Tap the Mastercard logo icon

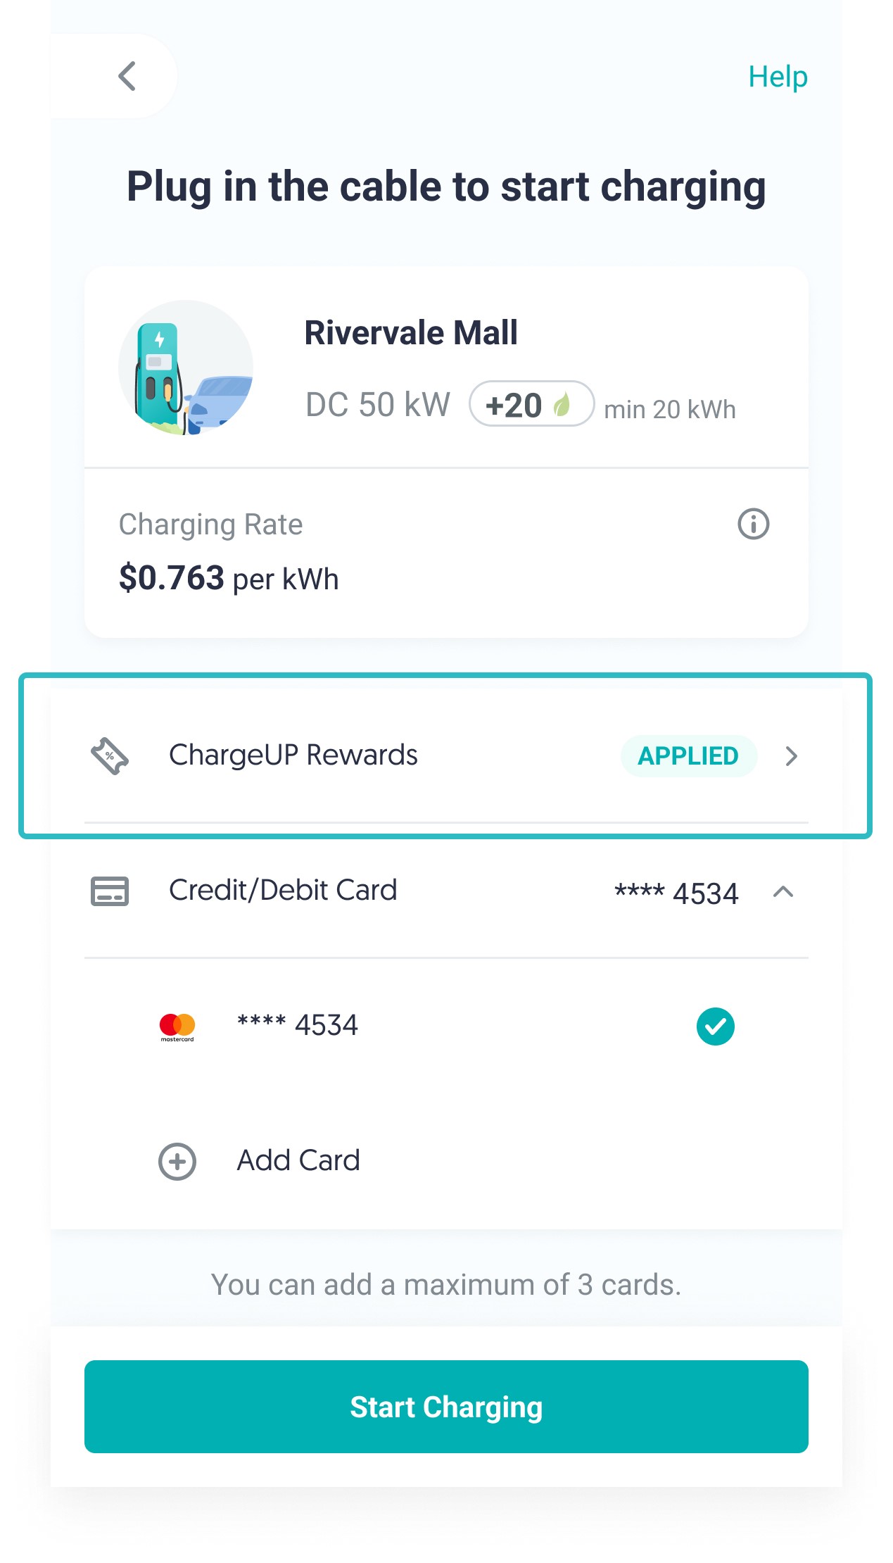pos(177,1027)
